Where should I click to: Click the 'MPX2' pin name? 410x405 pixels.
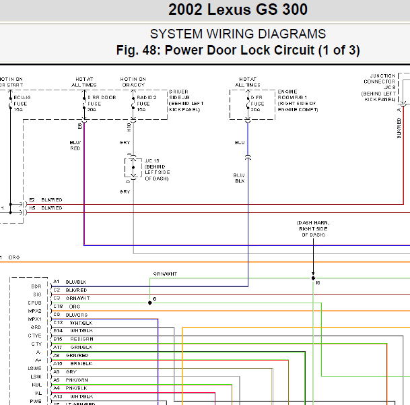pyautogui.click(x=35, y=311)
